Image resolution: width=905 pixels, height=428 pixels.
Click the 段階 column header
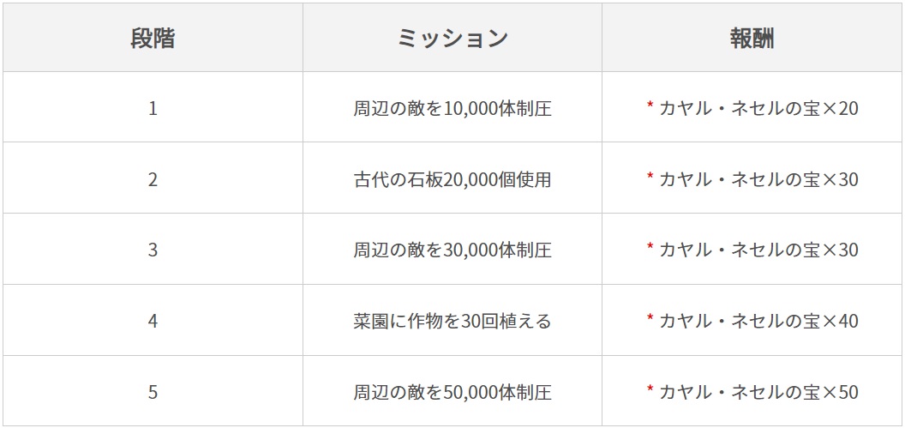pyautogui.click(x=153, y=39)
